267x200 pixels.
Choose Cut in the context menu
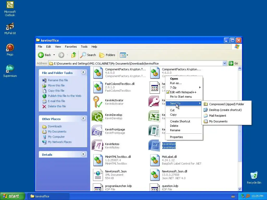point(184,110)
